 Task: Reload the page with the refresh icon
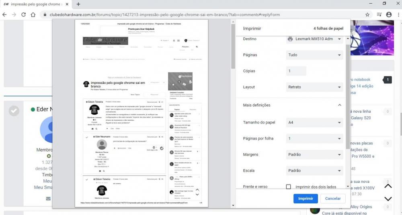(24, 14)
